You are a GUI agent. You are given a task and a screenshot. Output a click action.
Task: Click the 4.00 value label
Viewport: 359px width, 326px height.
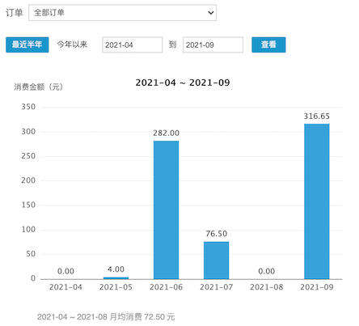point(116,269)
